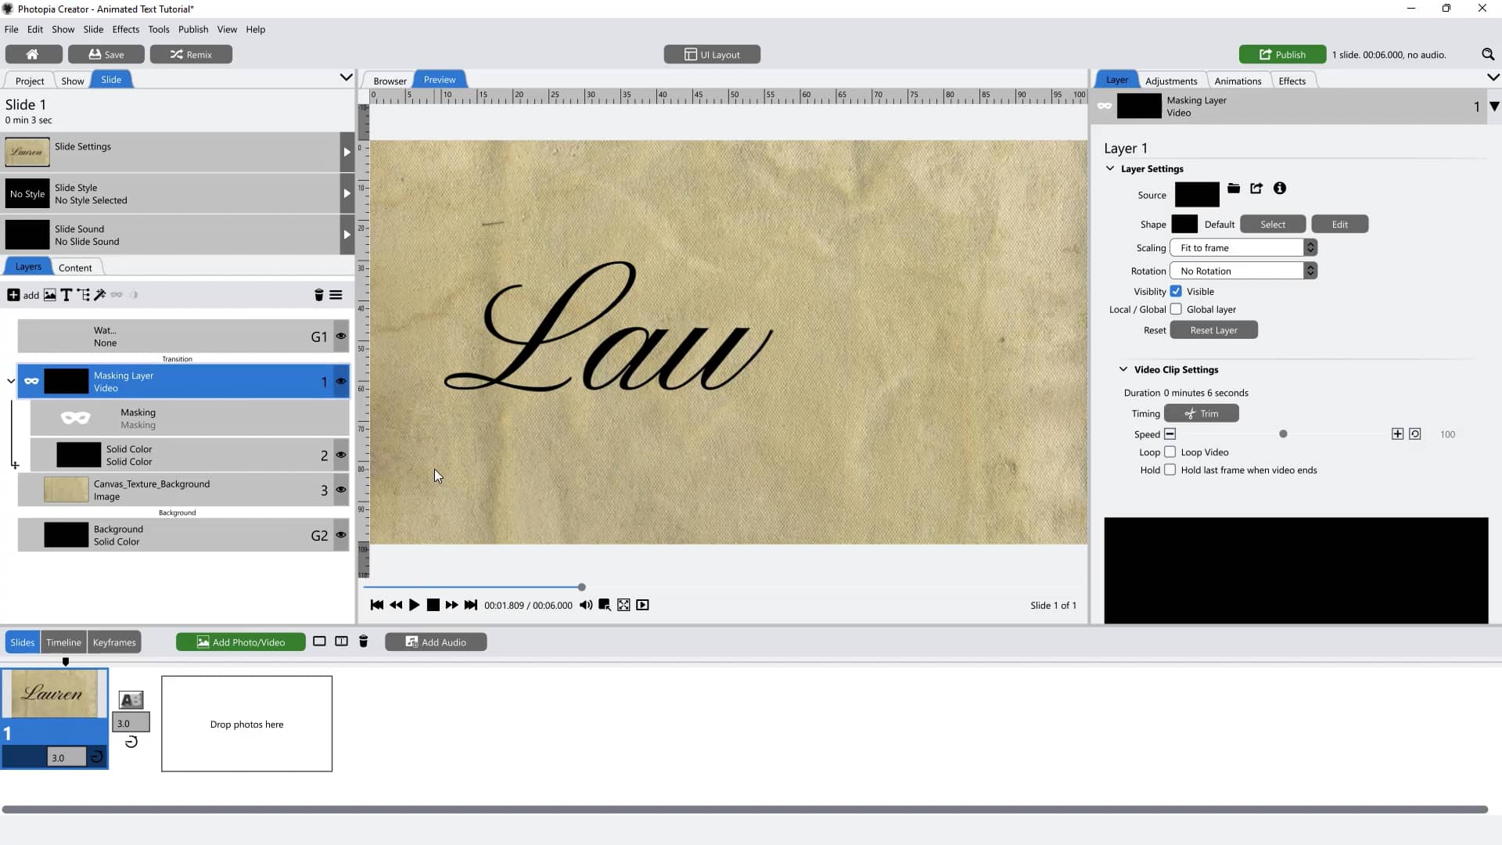Click the trash icon in the Layers panel

318,295
